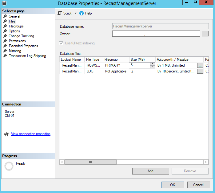Click the Cancel button
The width and height of the screenshot is (215, 193).
[x=198, y=185]
